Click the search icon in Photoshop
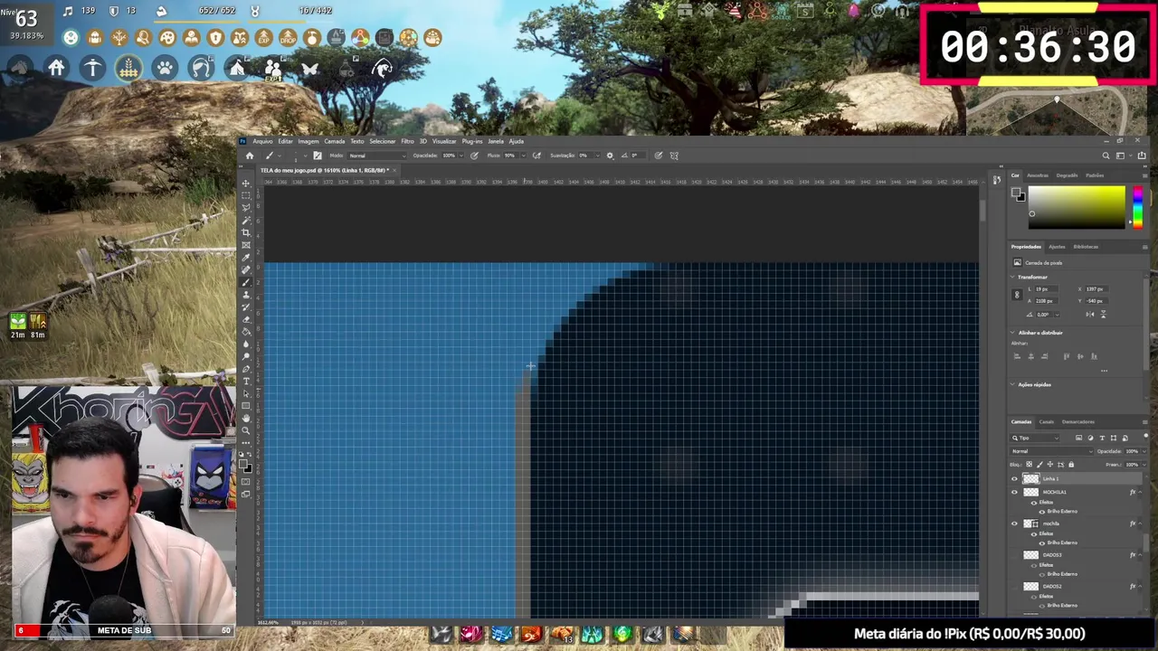The image size is (1158, 651). point(1106,156)
